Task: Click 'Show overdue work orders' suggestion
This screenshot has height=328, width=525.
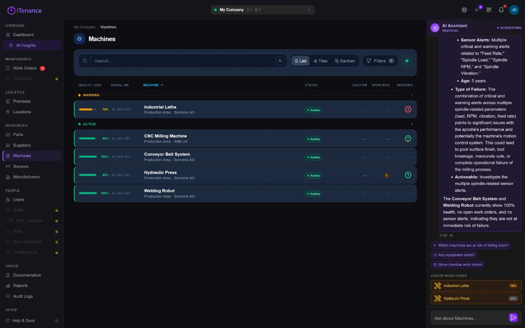Action: point(457,265)
